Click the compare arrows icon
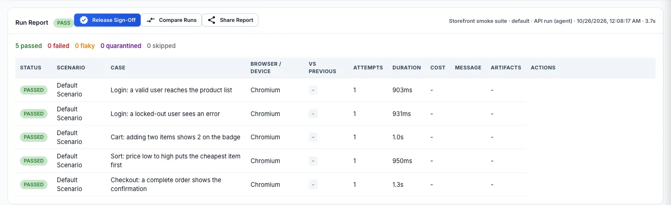671x205 pixels. tap(151, 20)
